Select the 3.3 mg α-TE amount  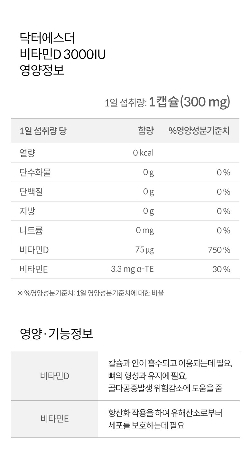point(132,269)
